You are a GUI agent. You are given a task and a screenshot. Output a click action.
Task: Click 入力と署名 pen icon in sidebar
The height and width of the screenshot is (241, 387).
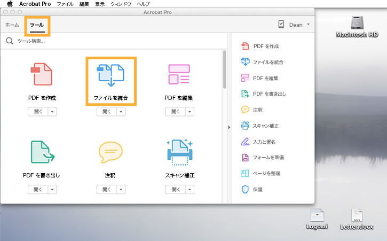tap(245, 142)
